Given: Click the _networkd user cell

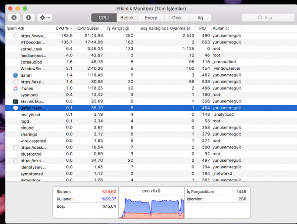Looking at the screenshot, I should (x=222, y=174).
